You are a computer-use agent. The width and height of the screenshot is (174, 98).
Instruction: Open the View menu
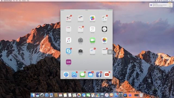tap(20, 1)
